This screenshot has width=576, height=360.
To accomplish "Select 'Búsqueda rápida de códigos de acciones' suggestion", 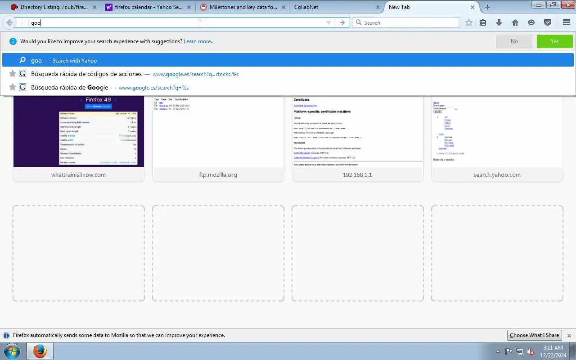I will (288, 74).
